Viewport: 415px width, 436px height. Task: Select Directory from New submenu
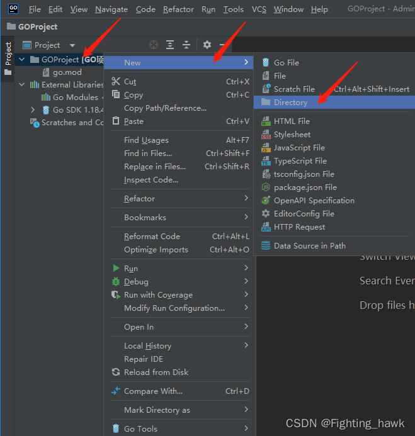coord(290,102)
